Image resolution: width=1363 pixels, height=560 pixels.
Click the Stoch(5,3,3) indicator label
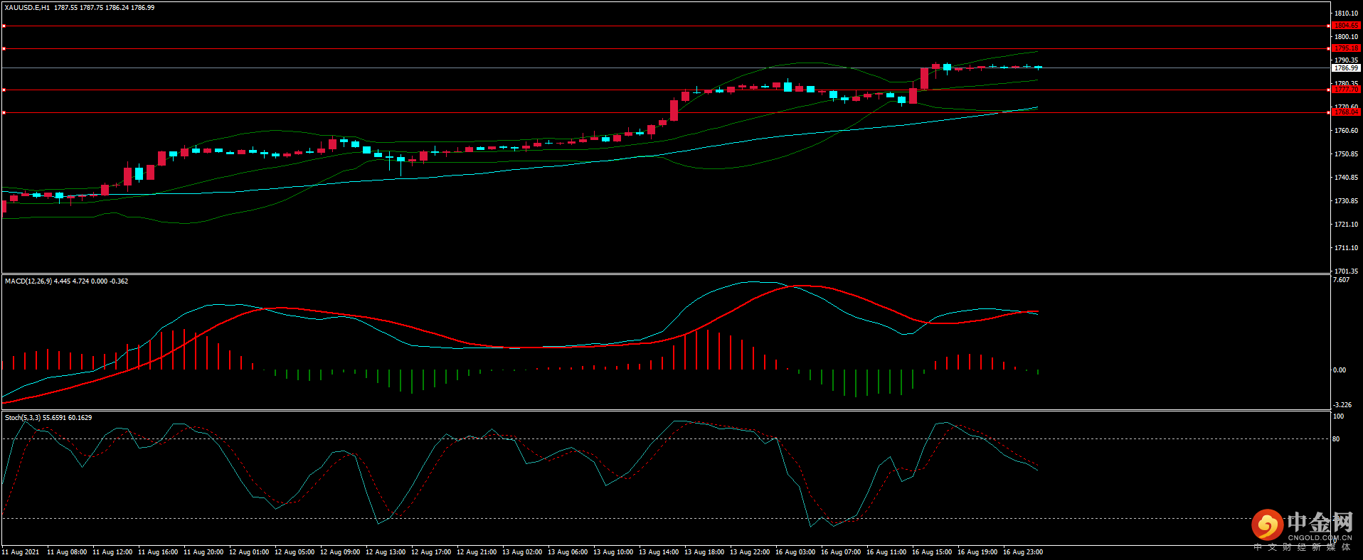tap(23, 418)
